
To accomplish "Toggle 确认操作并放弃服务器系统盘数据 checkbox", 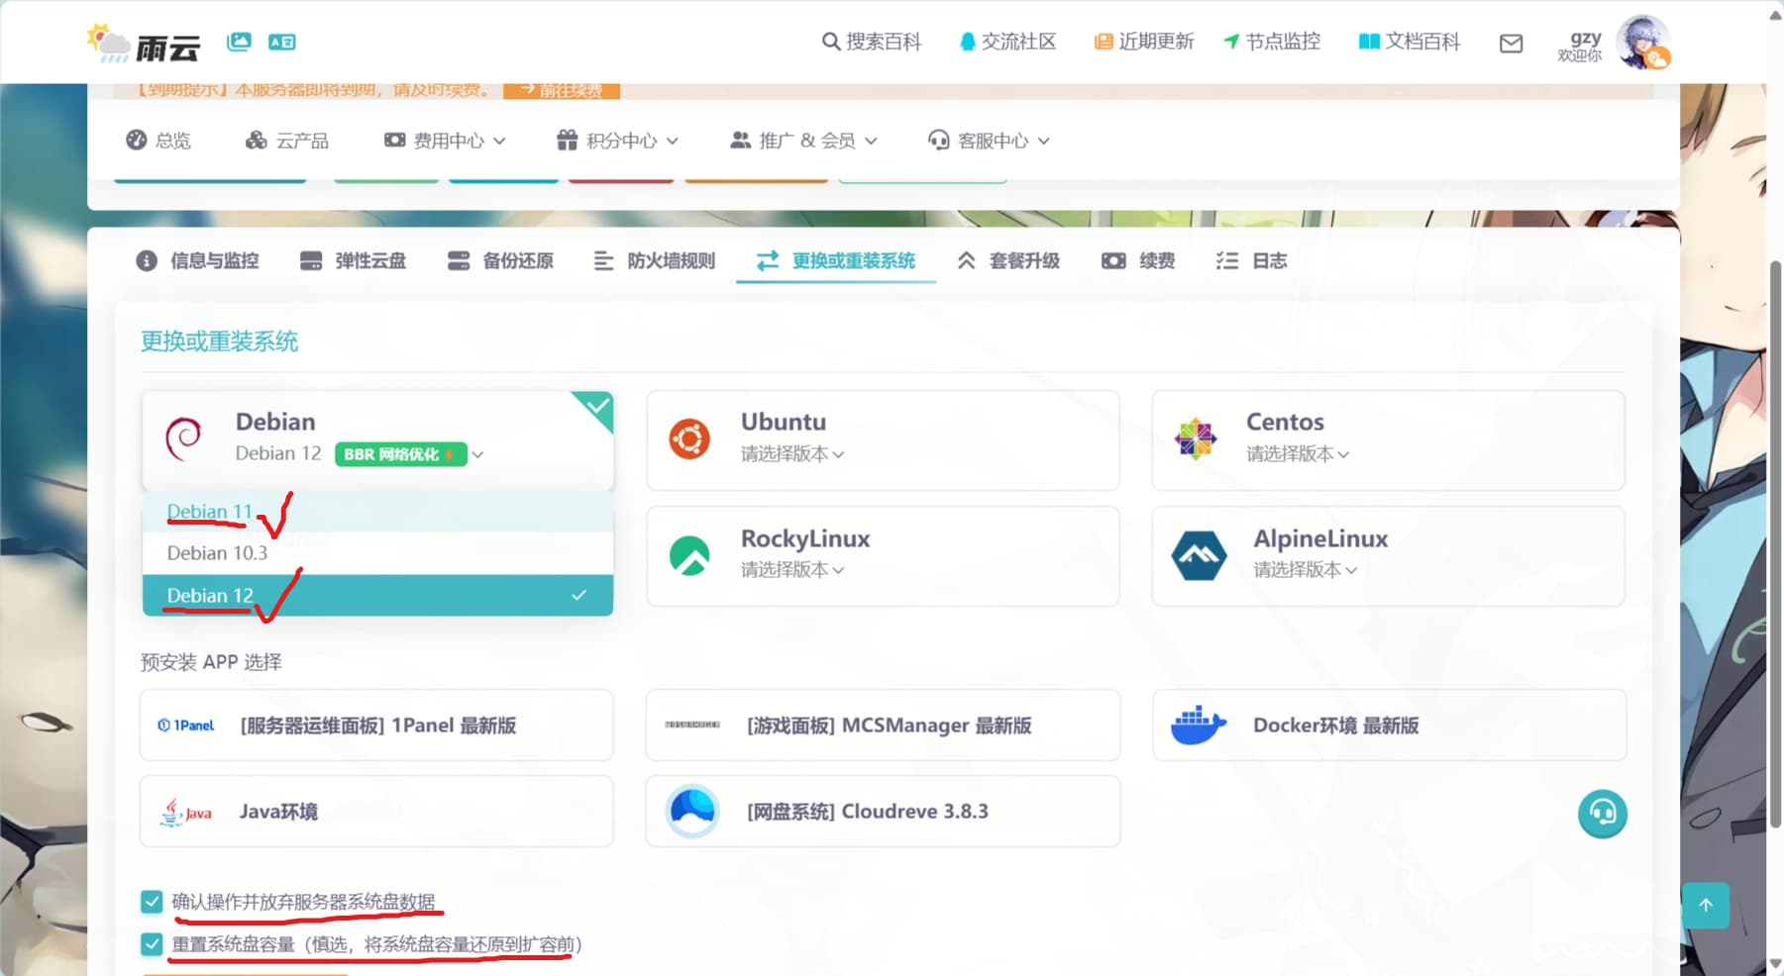I will (152, 902).
